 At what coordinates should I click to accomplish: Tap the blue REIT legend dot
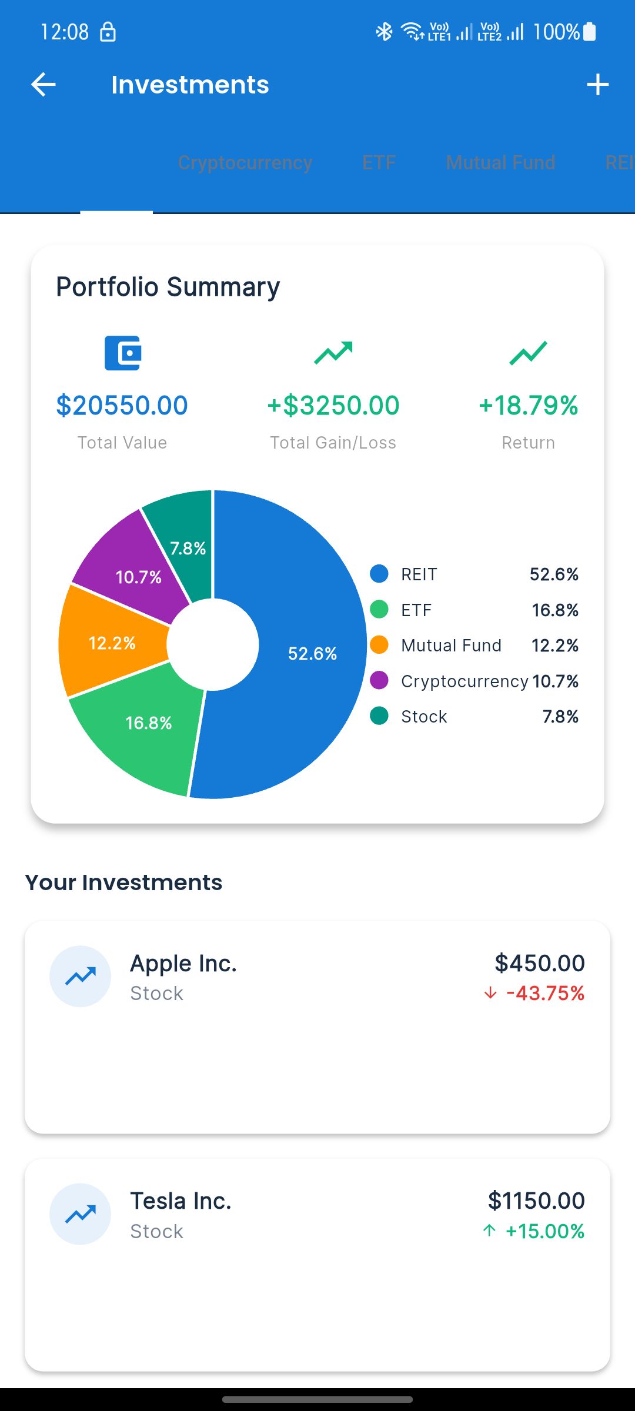click(379, 574)
